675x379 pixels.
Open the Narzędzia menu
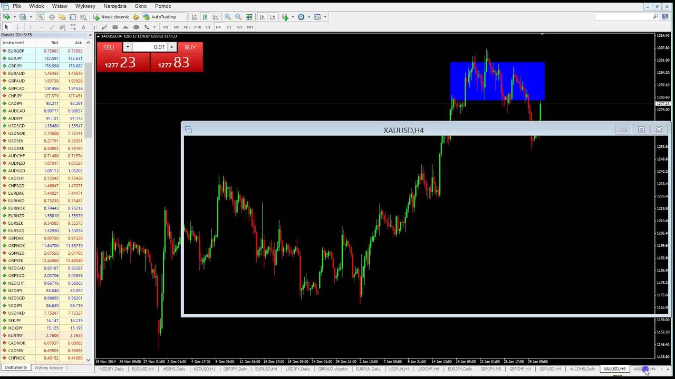tap(115, 6)
